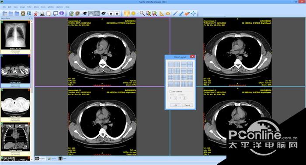306x165 pixels.
Task: Activate the top-right CT viewport
Action: click(x=237, y=52)
